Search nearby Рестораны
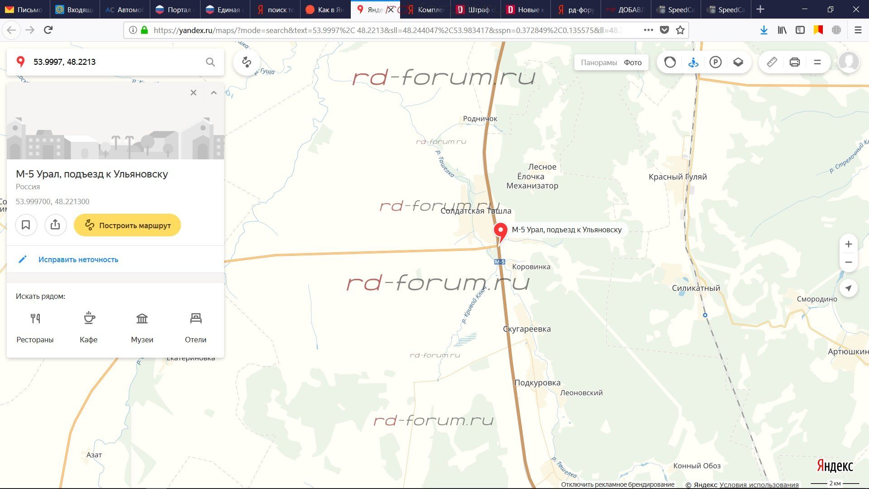869x489 pixels. 35,327
